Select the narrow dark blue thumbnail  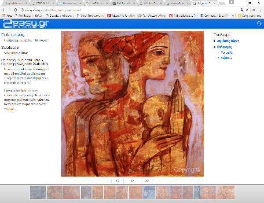(x=197, y=192)
